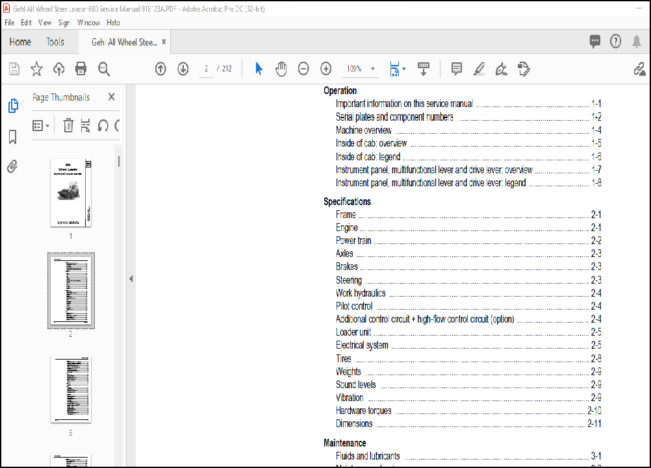
Task: Open fit page options dropdown arrow
Action: coord(404,69)
